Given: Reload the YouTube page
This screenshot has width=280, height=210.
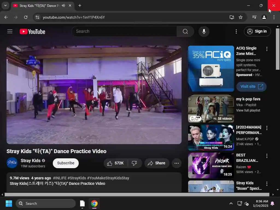Looking at the screenshot, I should (26, 17).
